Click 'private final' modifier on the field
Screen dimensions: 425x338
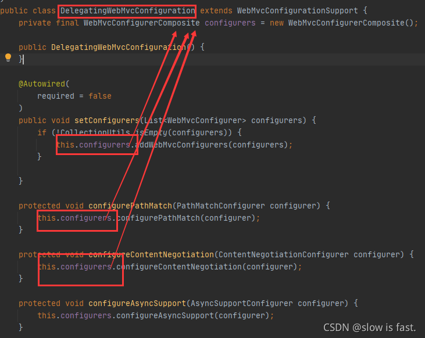(49, 23)
